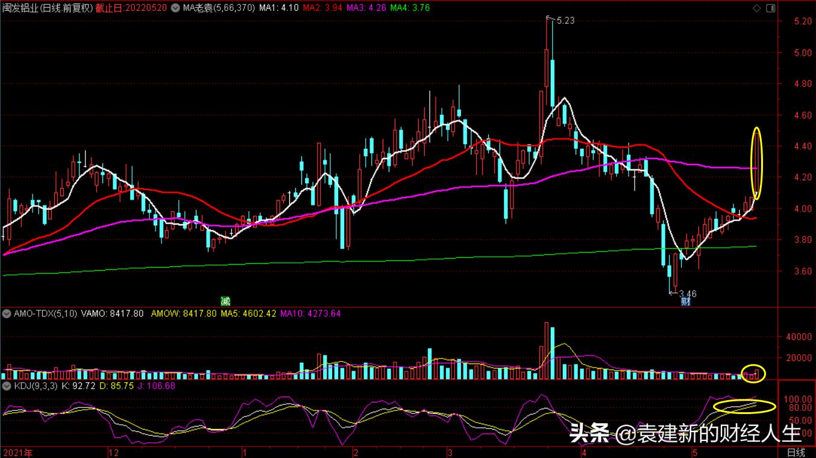Click the 4.80 price axis label

(x=802, y=84)
